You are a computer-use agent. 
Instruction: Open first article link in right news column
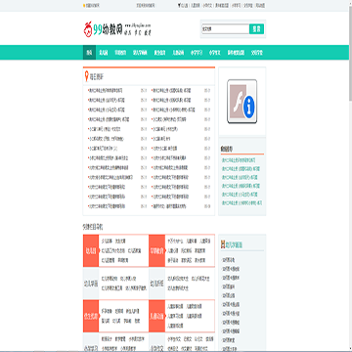tap(172, 90)
